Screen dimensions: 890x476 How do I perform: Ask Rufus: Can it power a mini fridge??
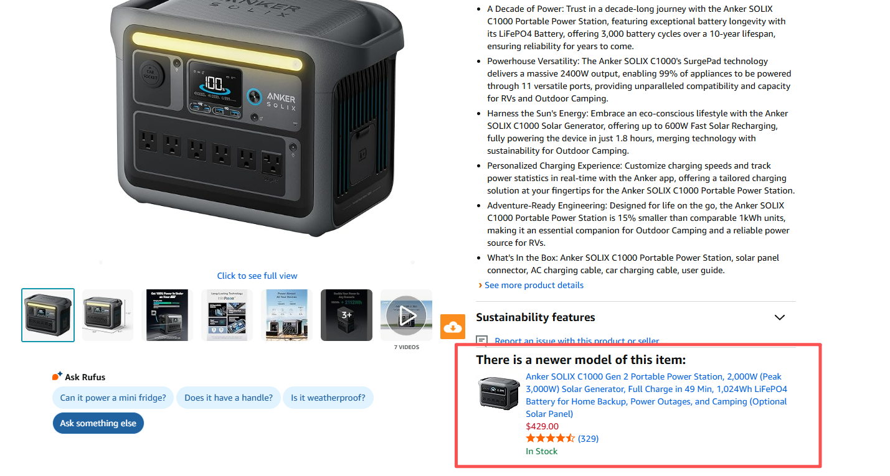click(113, 398)
